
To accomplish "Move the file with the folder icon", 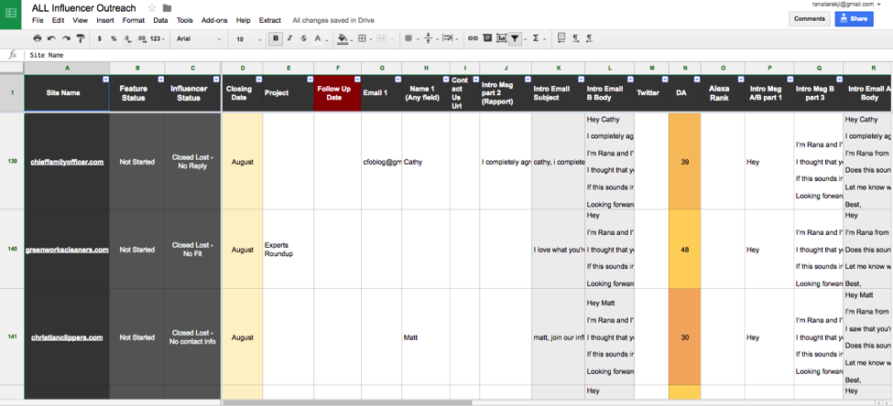I will (x=167, y=8).
